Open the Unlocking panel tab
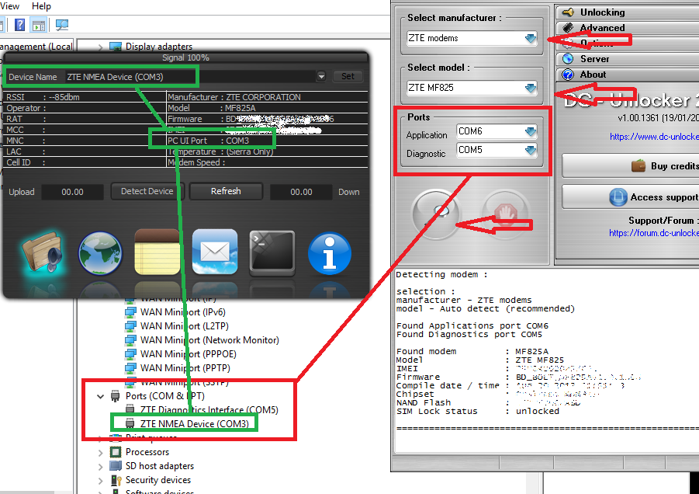The image size is (699, 494). click(628, 12)
